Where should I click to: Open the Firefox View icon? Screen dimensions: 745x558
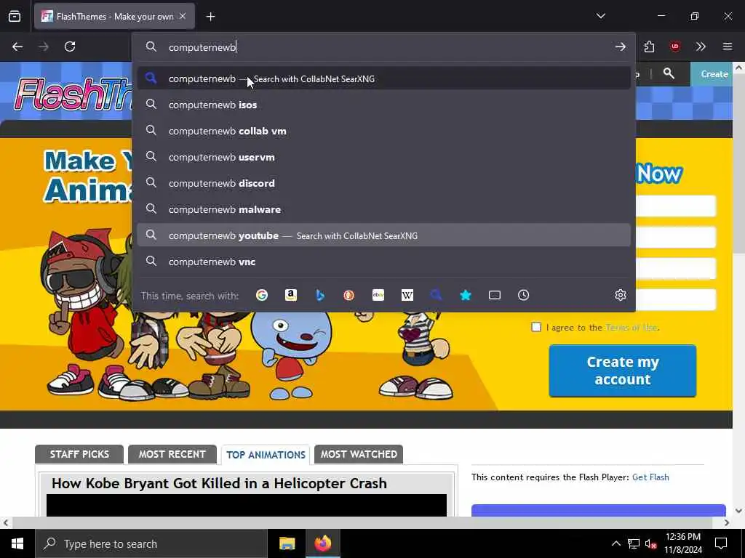point(15,16)
